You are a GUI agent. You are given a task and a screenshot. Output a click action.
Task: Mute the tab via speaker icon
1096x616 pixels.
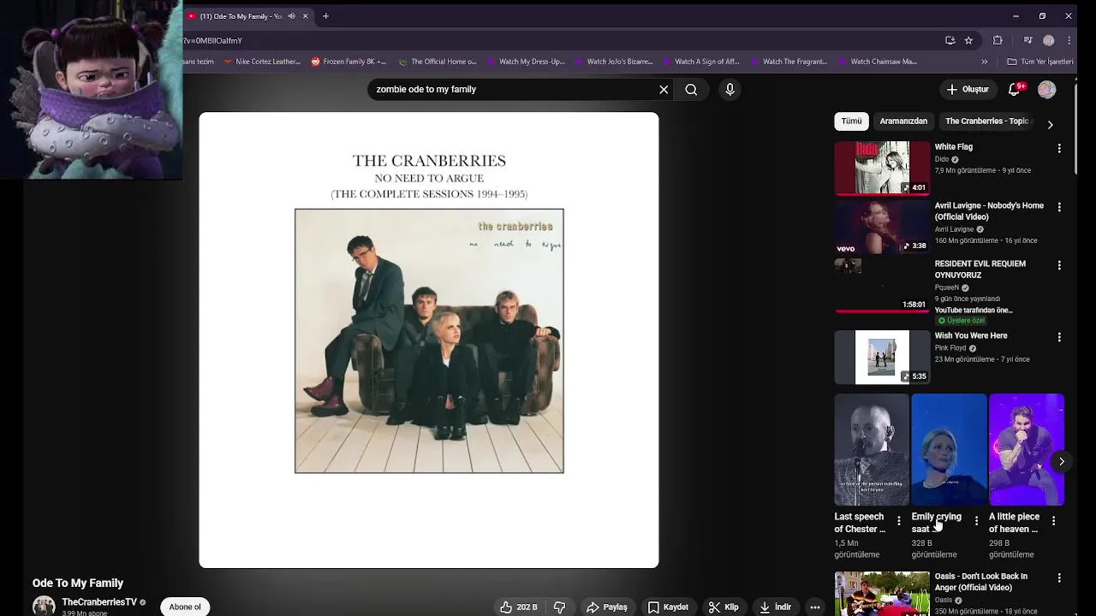point(291,16)
